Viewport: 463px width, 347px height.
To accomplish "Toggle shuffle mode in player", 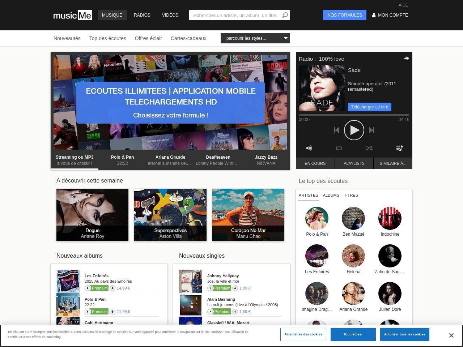I will pyautogui.click(x=369, y=148).
